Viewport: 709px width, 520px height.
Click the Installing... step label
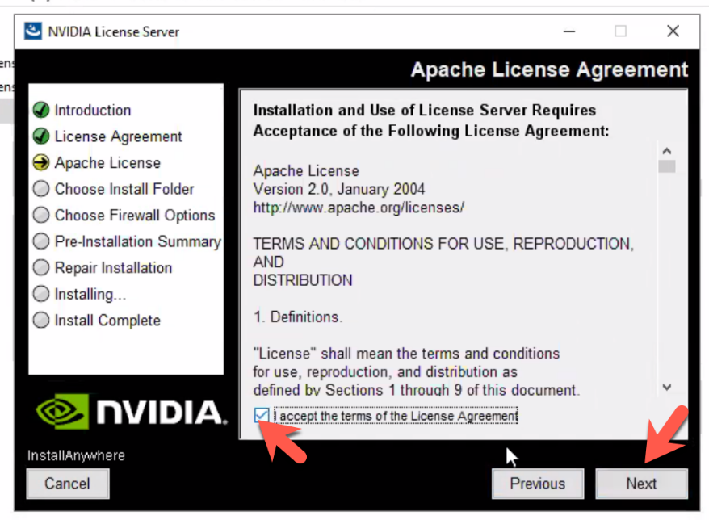coord(90,295)
